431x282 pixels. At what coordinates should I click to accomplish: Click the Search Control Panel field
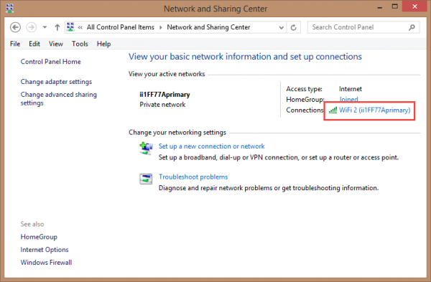point(363,27)
